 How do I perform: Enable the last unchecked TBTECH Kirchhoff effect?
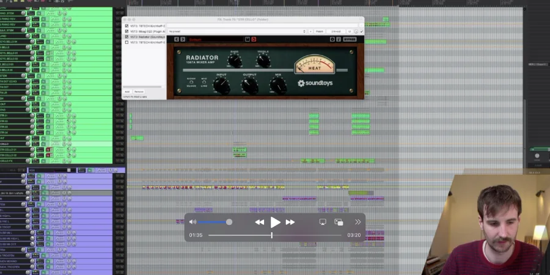point(127,42)
